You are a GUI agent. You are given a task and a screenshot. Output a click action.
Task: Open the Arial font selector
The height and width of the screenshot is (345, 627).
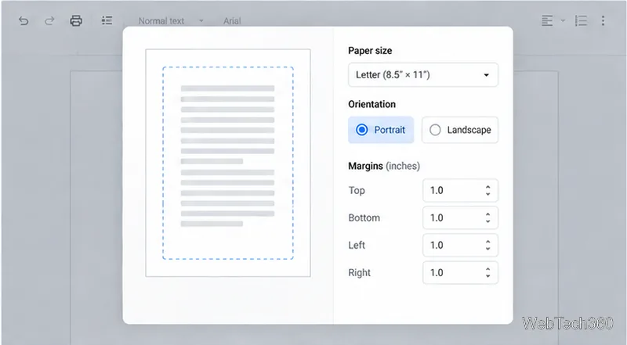tap(232, 21)
